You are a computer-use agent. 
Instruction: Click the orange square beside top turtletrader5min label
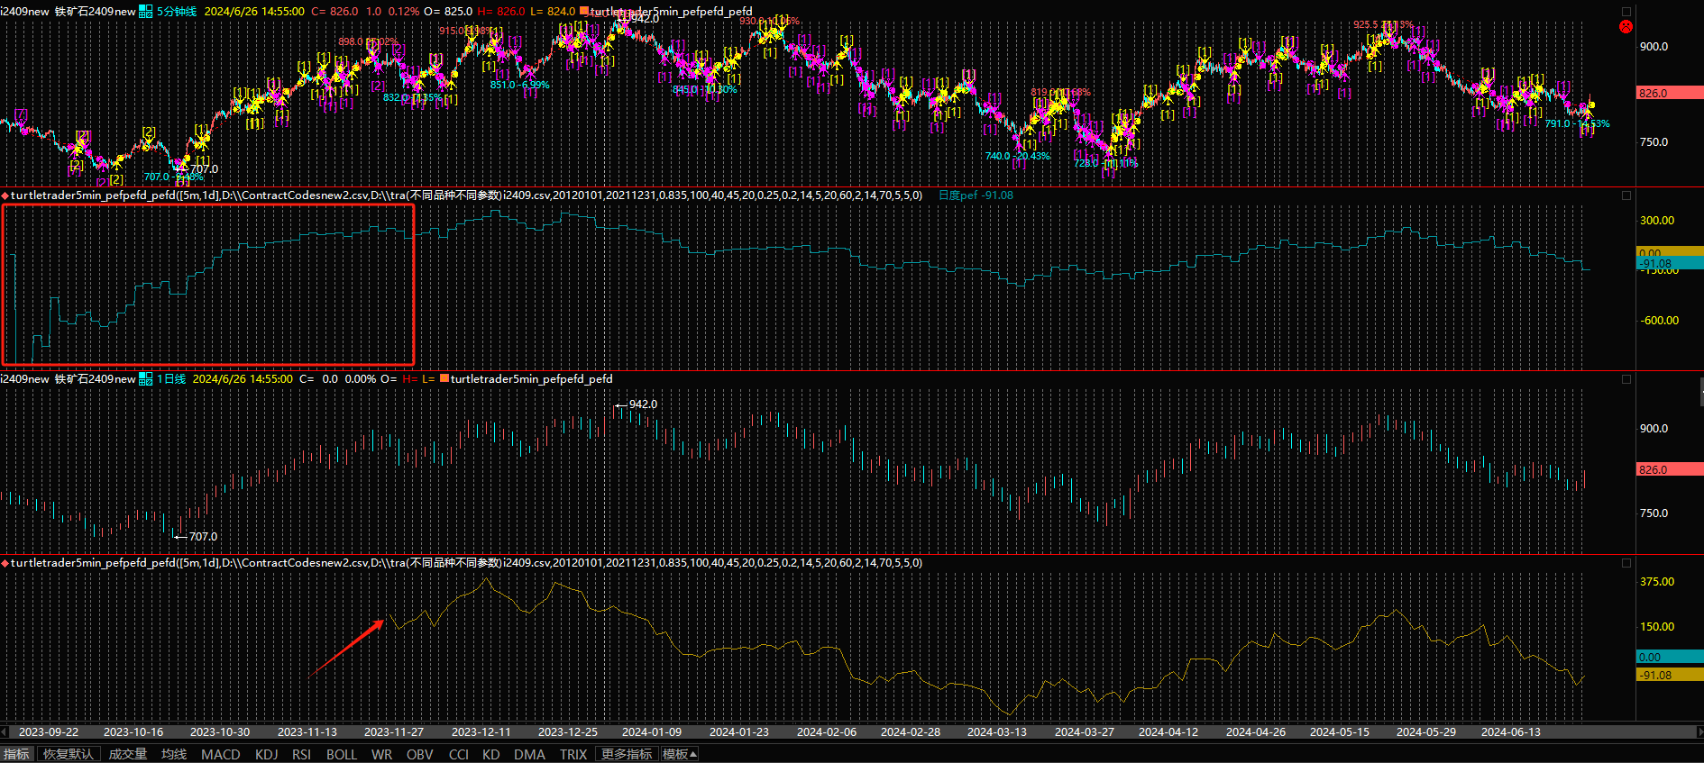(x=584, y=12)
